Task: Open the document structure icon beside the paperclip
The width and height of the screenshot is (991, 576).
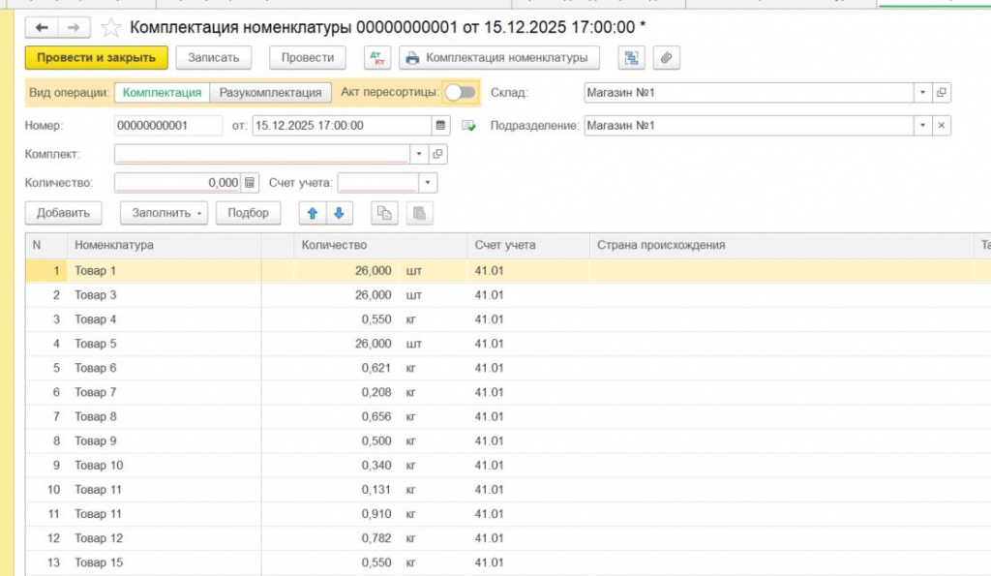Action: [632, 58]
